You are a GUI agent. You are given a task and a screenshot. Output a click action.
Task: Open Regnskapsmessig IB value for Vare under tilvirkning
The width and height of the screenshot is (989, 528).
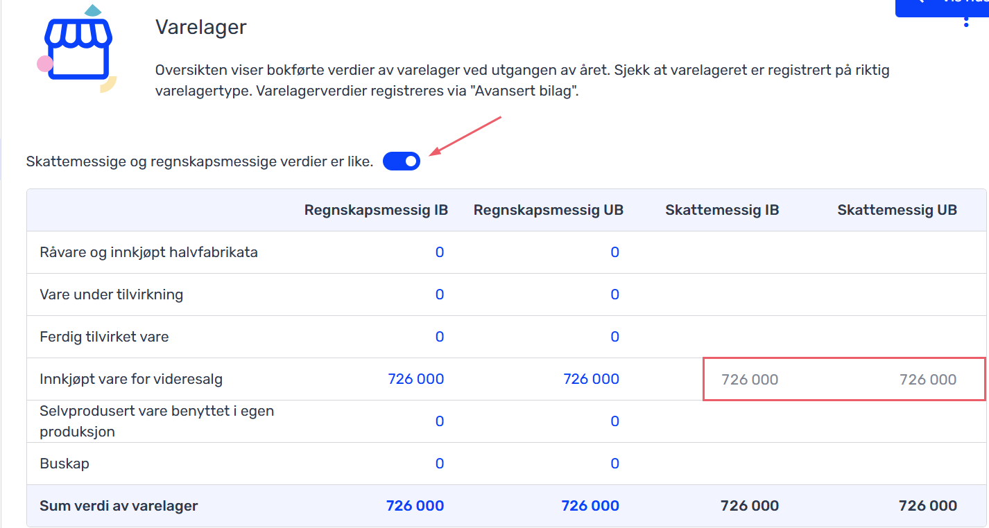point(440,294)
